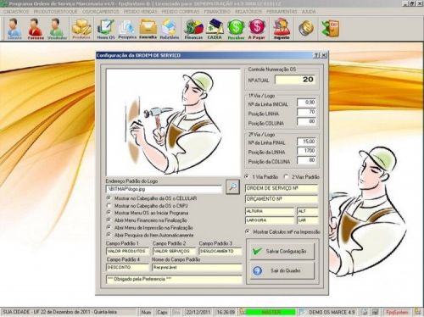The image size is (424, 317).
Task: Click Campo Padrão 2 VALOR SERVIÇOS field
Action: coord(174,251)
